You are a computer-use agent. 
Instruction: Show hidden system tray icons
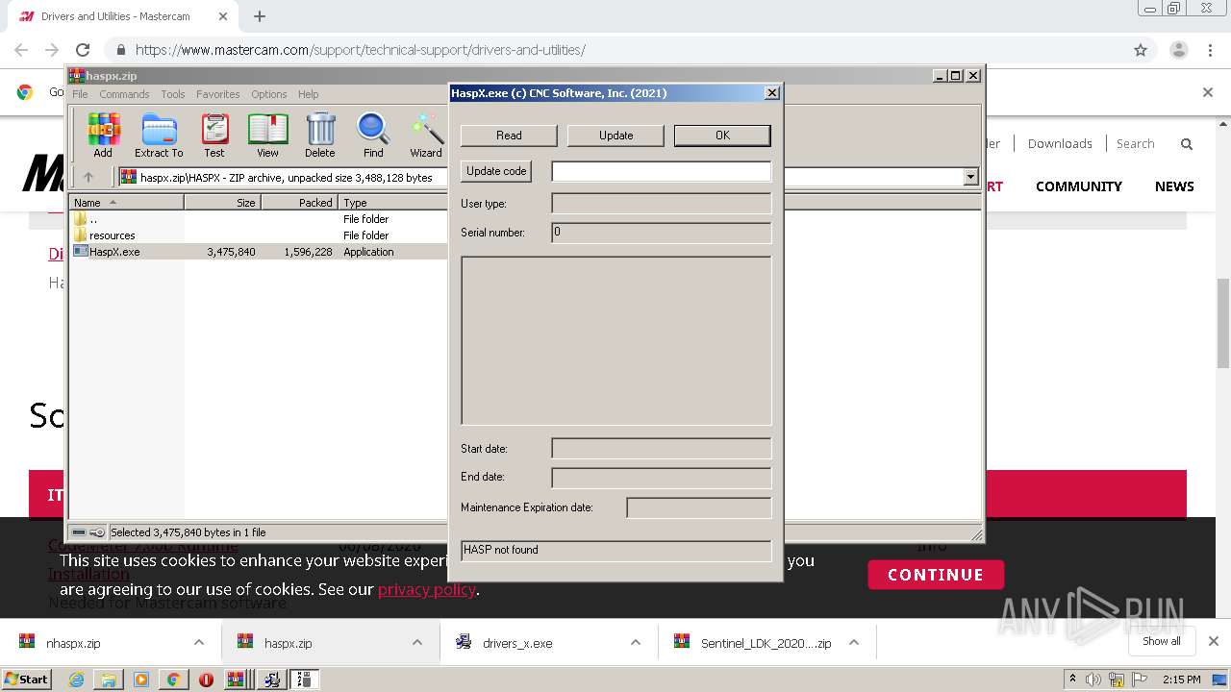coord(1073,680)
